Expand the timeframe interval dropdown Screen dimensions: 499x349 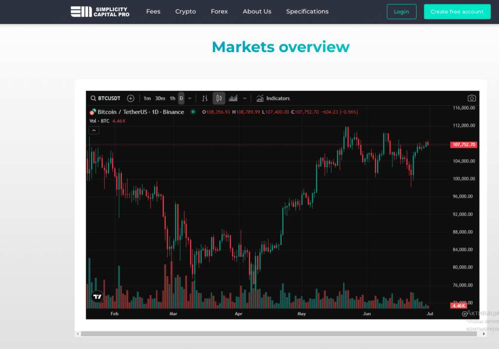(190, 98)
